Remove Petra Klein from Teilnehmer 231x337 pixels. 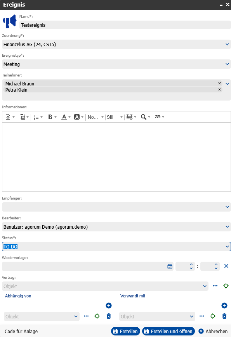219,89
